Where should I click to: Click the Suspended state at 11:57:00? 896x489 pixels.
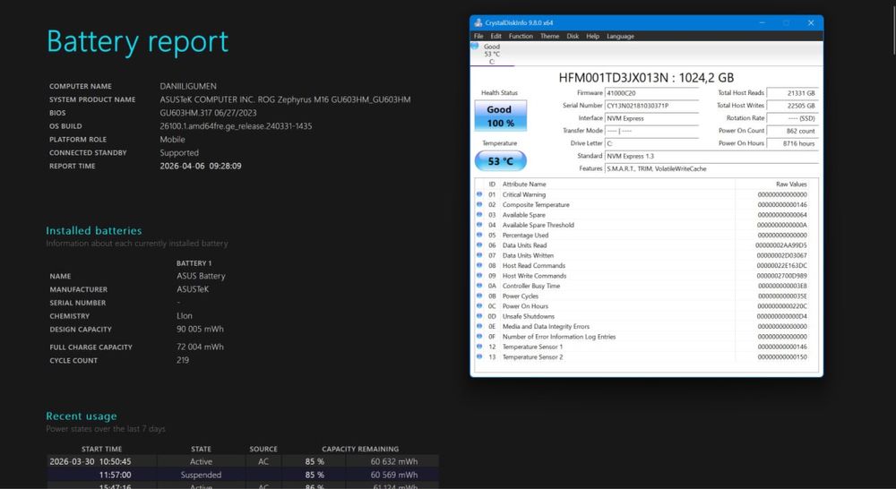coord(201,475)
